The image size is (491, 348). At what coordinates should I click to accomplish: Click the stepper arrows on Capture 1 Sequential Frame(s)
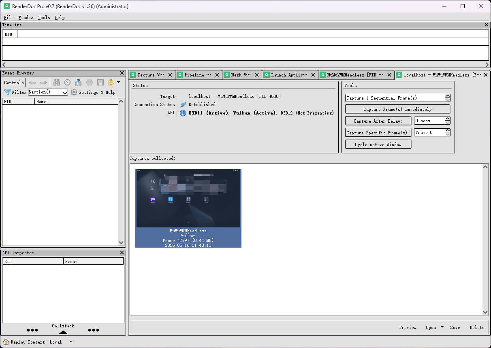(447, 98)
